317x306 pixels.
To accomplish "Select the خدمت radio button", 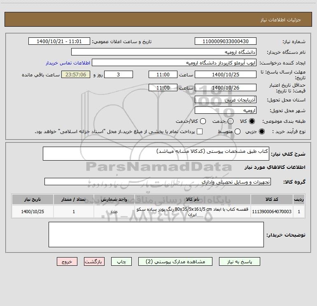I will click(231, 121).
